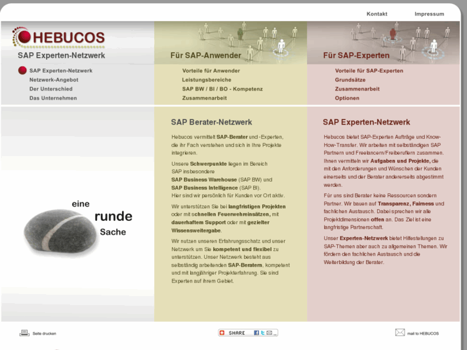Screen dimensions: 467x350
Task: Share by email using the share bar icon
Action: coord(269,333)
